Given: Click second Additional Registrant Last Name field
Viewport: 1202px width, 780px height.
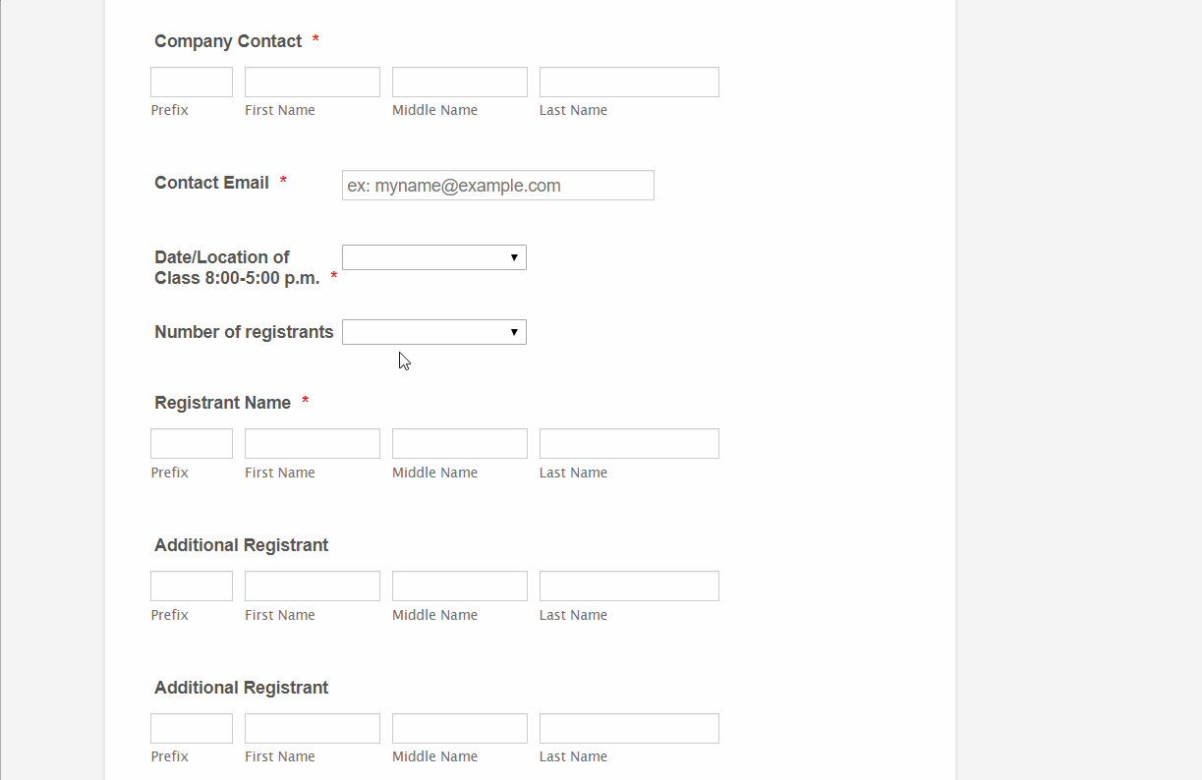Looking at the screenshot, I should [629, 729].
